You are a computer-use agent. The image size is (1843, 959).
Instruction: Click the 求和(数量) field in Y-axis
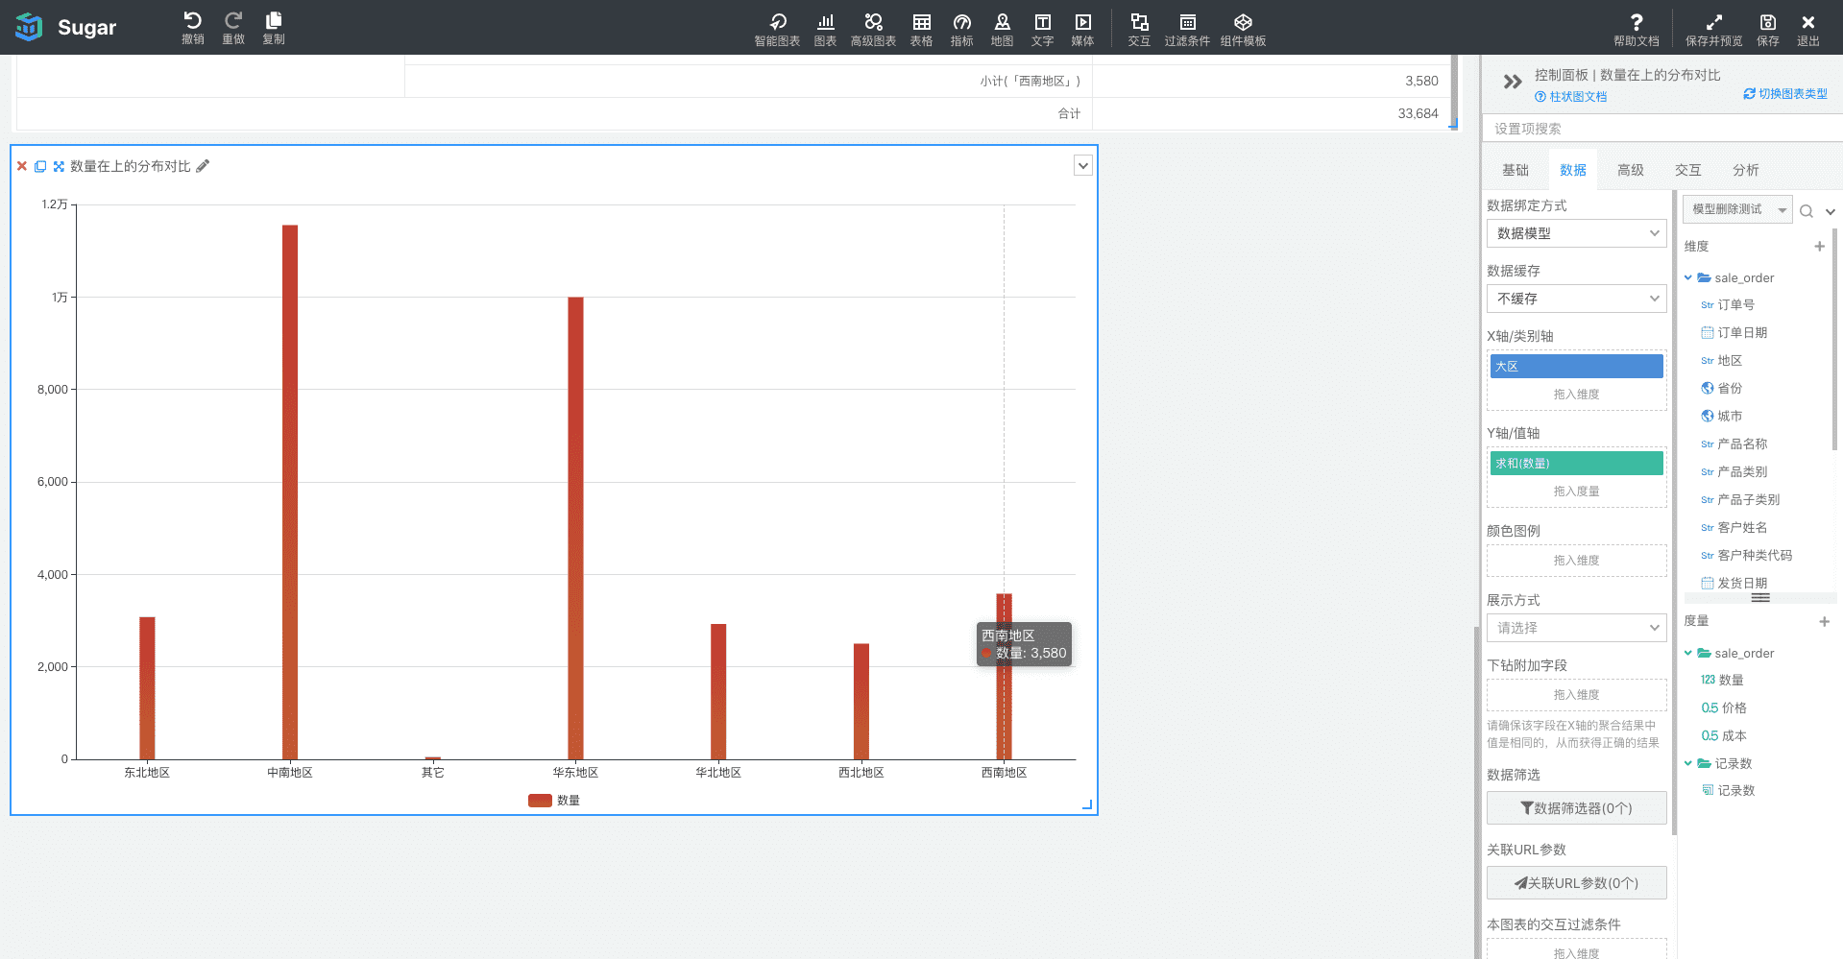1576,464
